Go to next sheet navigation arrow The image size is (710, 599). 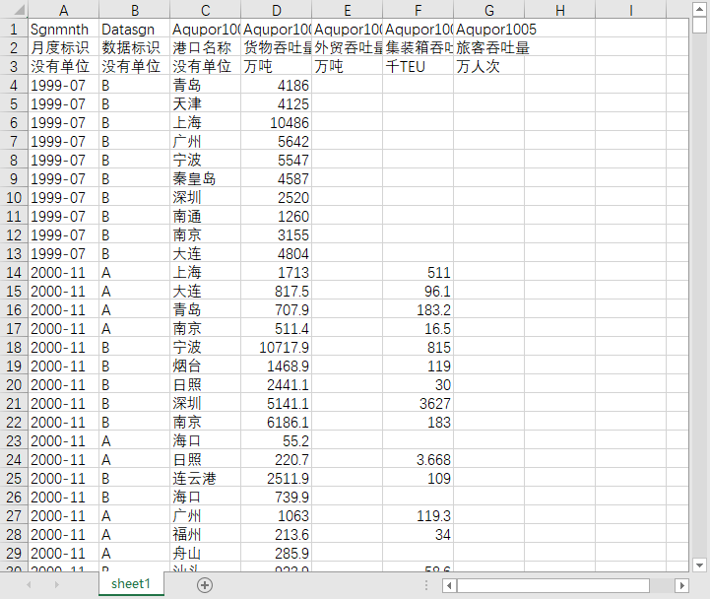pyautogui.click(x=56, y=585)
